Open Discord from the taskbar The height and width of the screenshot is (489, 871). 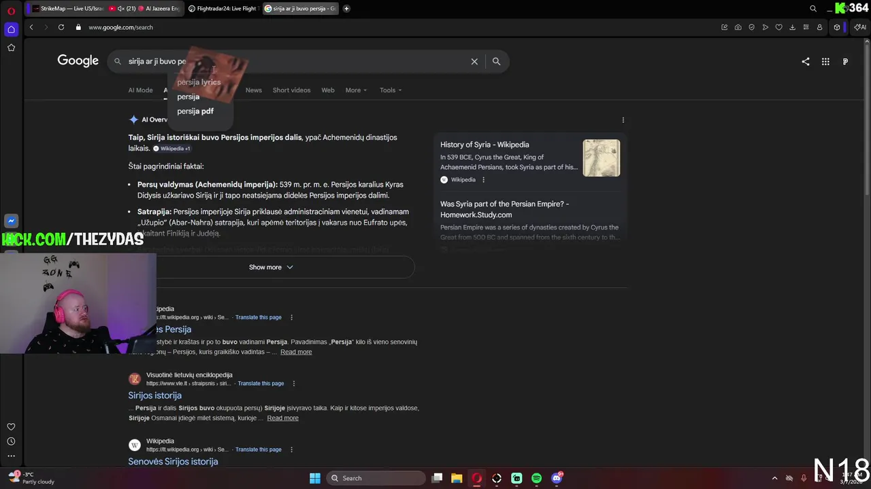[557, 478]
